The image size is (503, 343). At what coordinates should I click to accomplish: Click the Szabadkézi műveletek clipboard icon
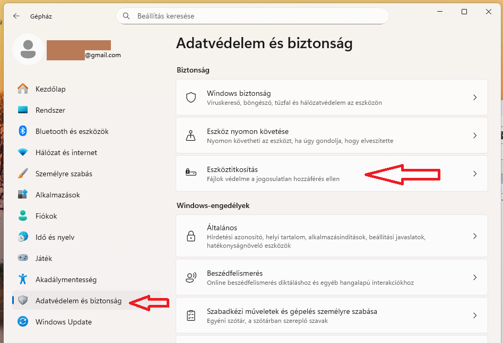[x=191, y=315]
